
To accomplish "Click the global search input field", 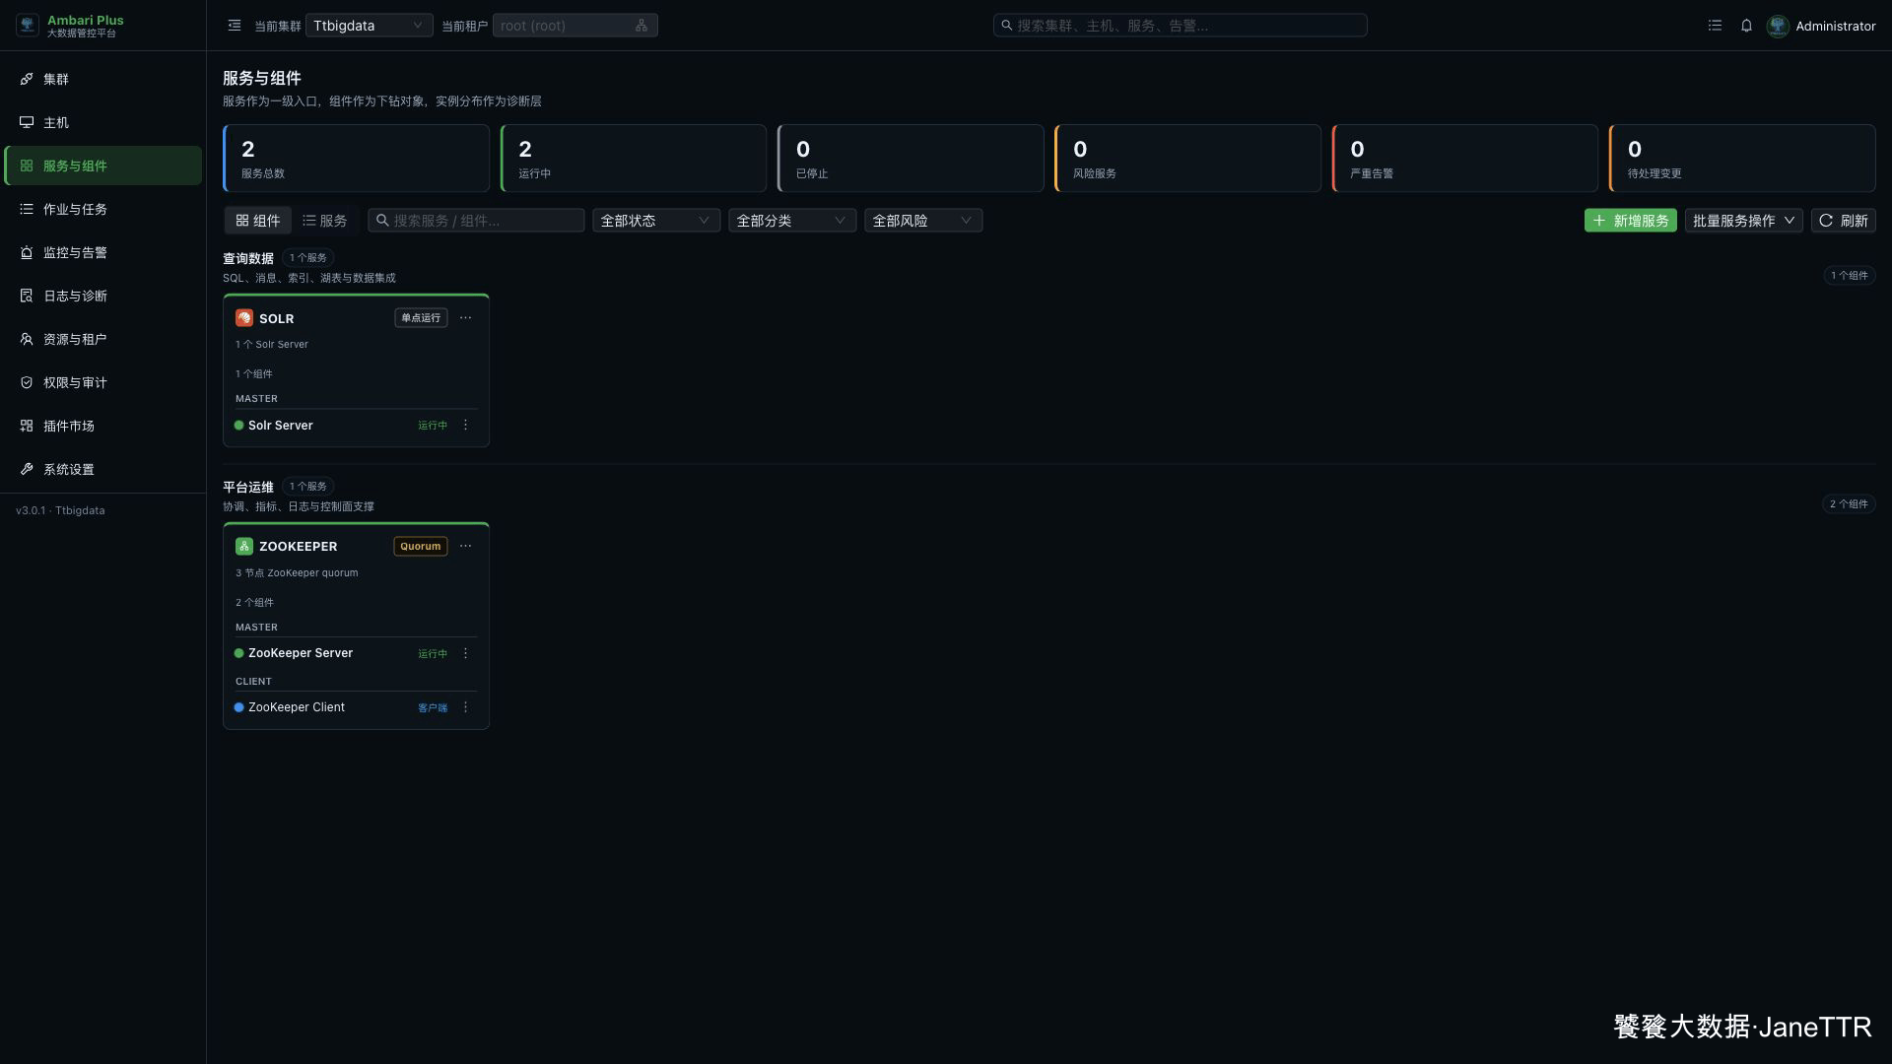I will coord(1180,26).
